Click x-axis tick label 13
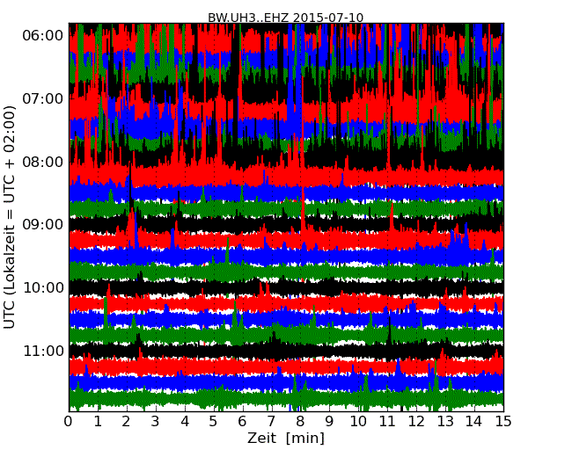 (x=445, y=422)
